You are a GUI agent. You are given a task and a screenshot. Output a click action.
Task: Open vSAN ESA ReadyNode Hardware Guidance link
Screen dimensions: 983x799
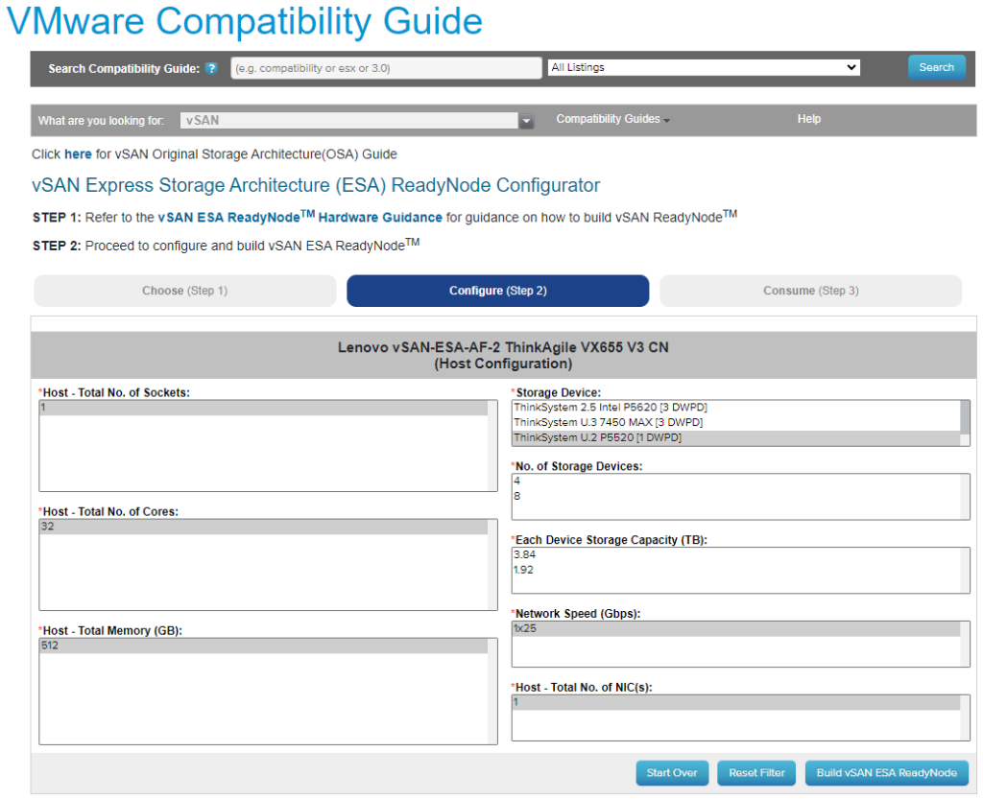tap(300, 218)
